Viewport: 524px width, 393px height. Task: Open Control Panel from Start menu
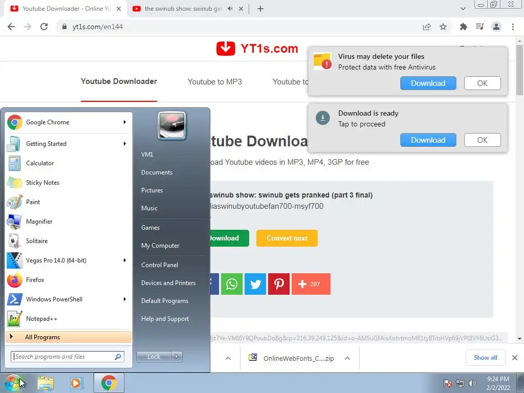(x=160, y=265)
